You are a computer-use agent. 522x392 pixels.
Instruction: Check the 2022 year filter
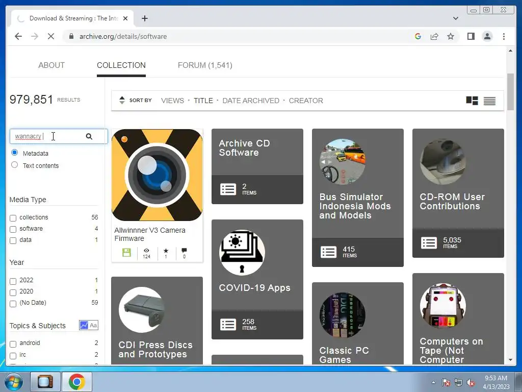pyautogui.click(x=13, y=281)
